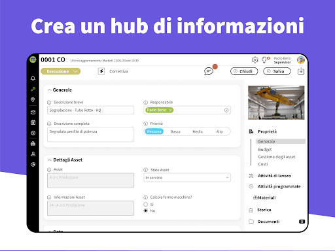Click info icon beside Informazioni Asset

(x=49, y=197)
